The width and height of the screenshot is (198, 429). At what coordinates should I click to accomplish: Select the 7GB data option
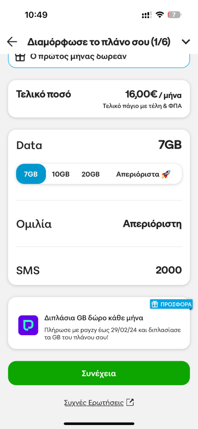tap(31, 174)
